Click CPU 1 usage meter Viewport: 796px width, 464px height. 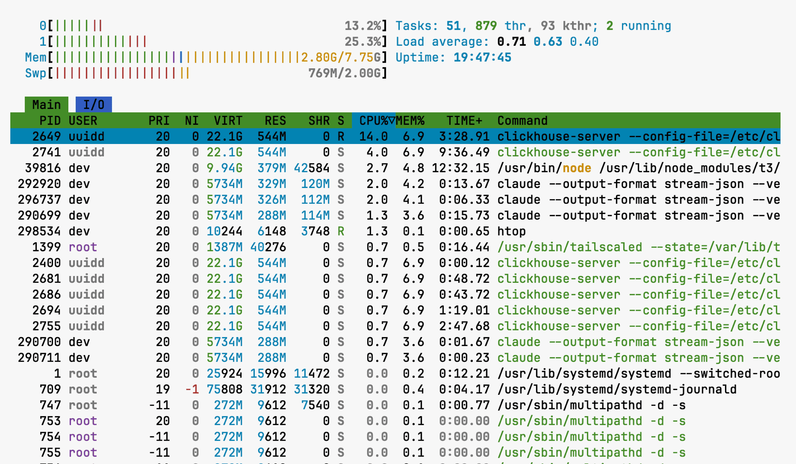tap(213, 42)
